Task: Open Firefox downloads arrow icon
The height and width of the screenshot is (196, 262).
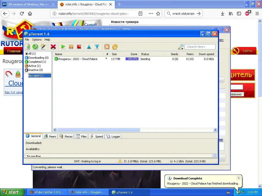Action: (x=223, y=14)
